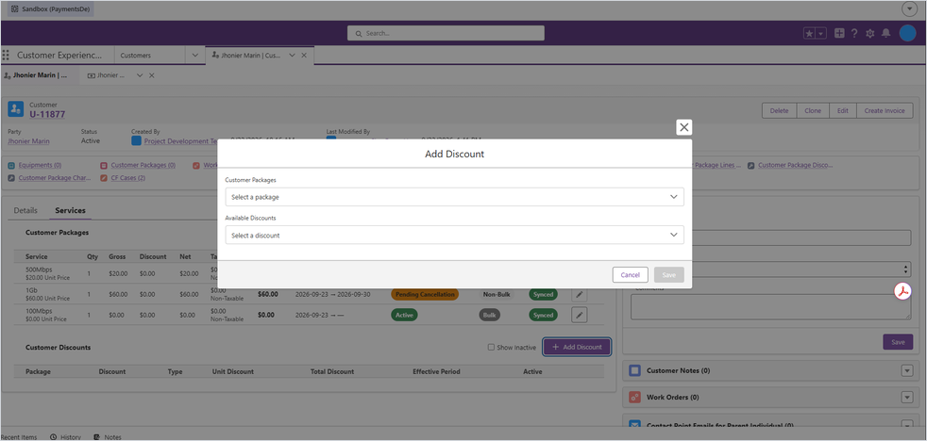
Task: Click the Customer Notes list icon
Action: pos(635,370)
